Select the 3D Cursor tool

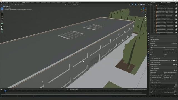coord(2,11)
